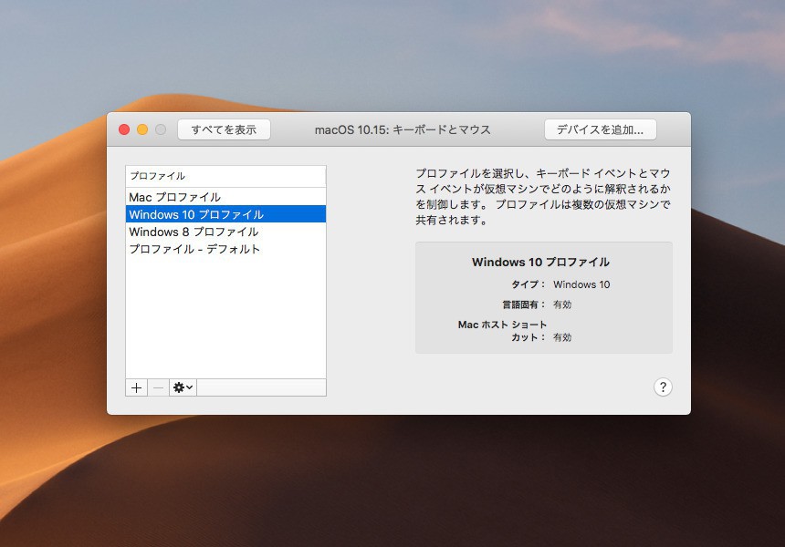The width and height of the screenshot is (785, 547).
Task: Click the すべてを表示 button
Action: [224, 130]
